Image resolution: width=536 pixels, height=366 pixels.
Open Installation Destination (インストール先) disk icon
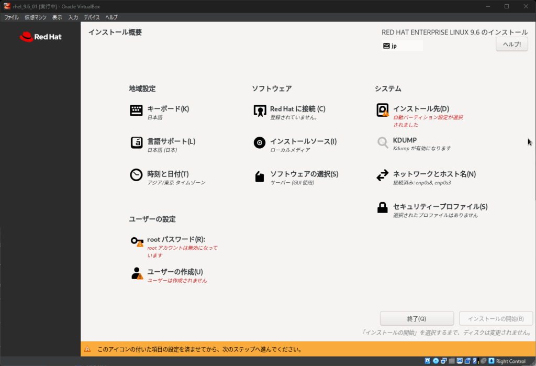click(x=382, y=110)
